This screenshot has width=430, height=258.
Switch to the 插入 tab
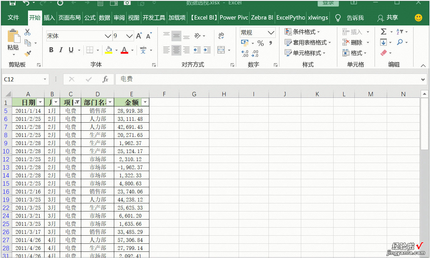[x=49, y=18]
